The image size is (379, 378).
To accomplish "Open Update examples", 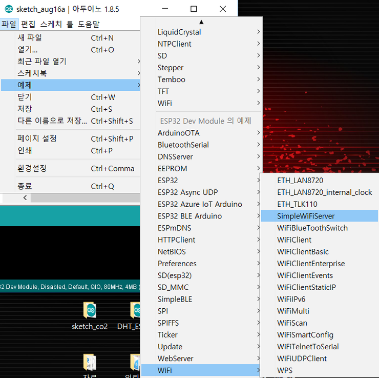I will pos(201,347).
